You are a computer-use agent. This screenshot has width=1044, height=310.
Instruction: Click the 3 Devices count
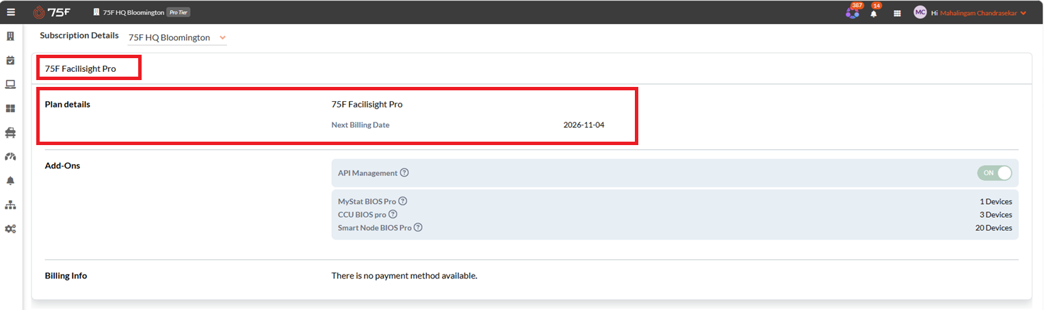[995, 215]
